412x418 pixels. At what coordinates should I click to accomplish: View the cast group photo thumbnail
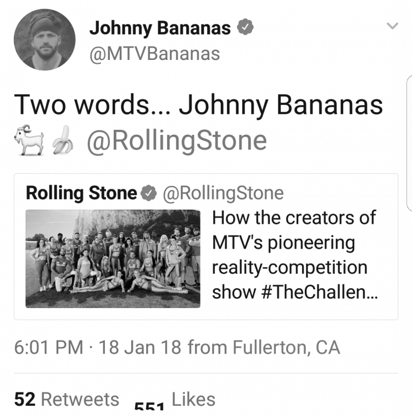[113, 258]
